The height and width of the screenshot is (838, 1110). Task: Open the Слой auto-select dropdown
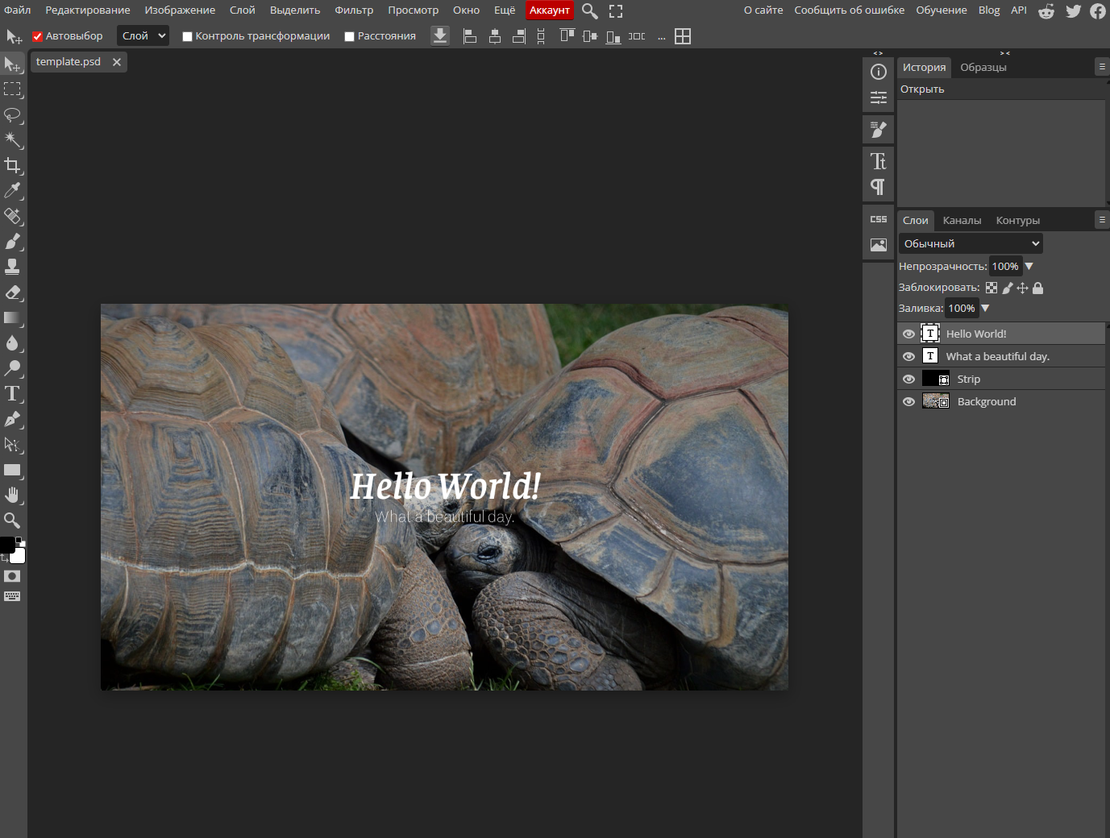pos(143,35)
